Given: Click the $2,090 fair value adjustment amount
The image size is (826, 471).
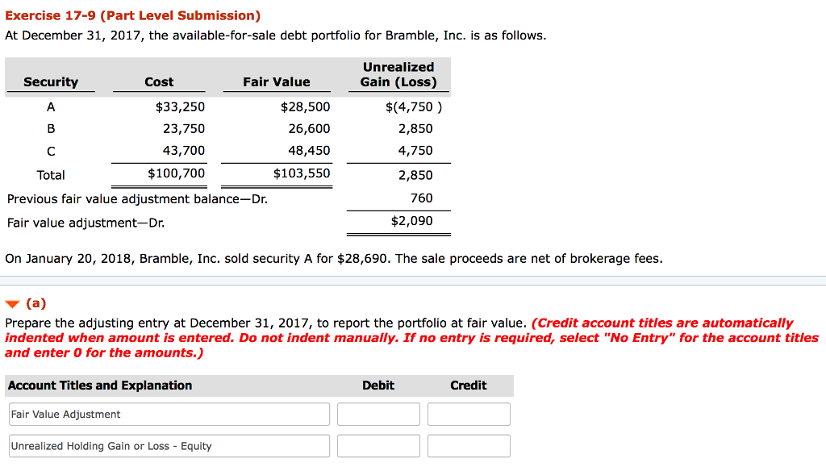Looking at the screenshot, I should click(x=411, y=221).
